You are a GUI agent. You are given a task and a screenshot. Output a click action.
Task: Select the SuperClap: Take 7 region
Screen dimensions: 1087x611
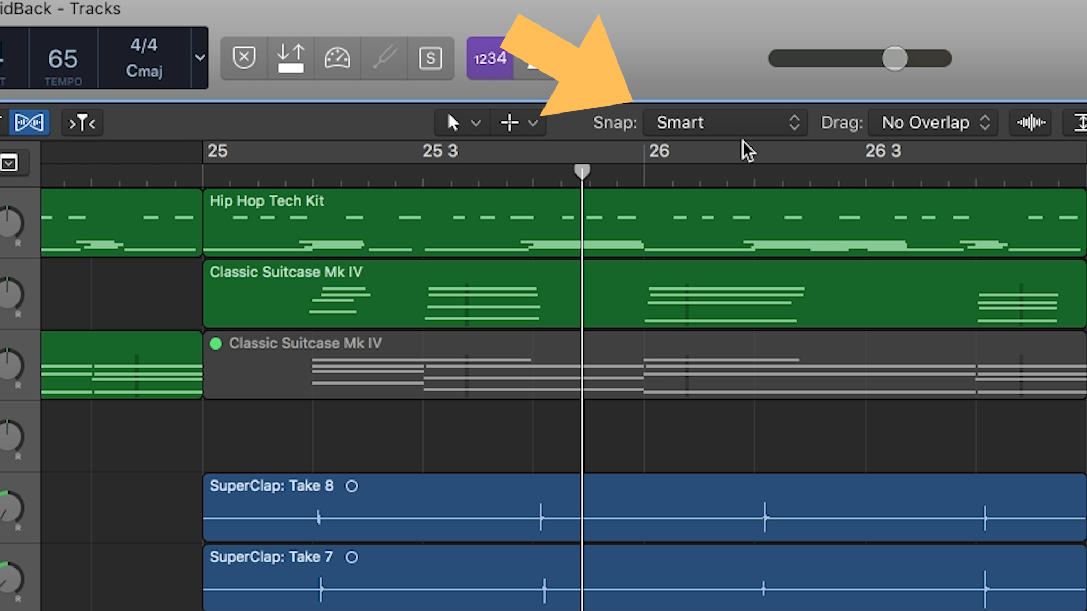pos(644,578)
